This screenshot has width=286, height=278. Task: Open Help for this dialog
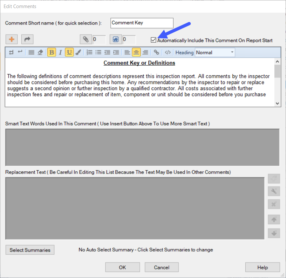[x=262, y=267]
